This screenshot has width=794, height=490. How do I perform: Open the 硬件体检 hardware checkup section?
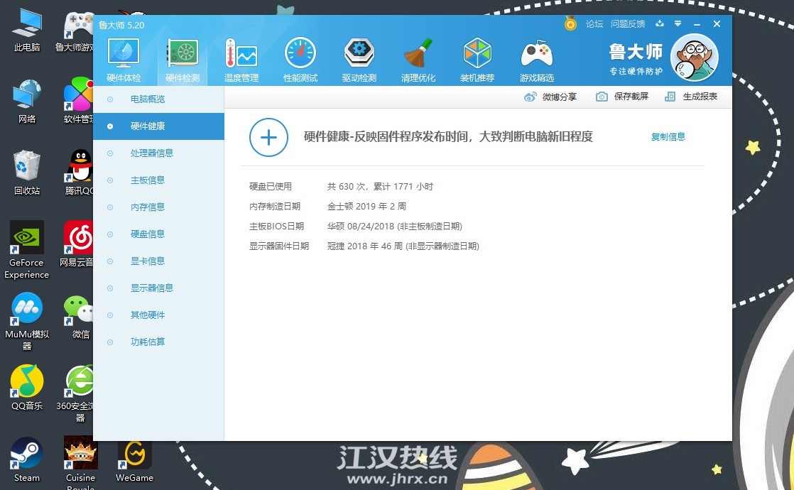click(x=124, y=60)
